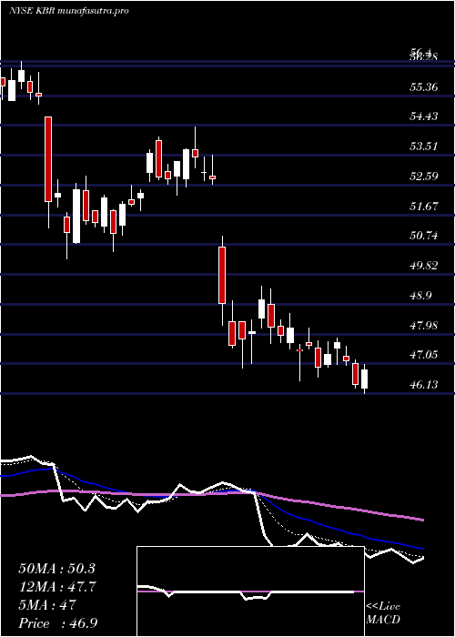Select the 48.9 price axis label

[x=420, y=296]
